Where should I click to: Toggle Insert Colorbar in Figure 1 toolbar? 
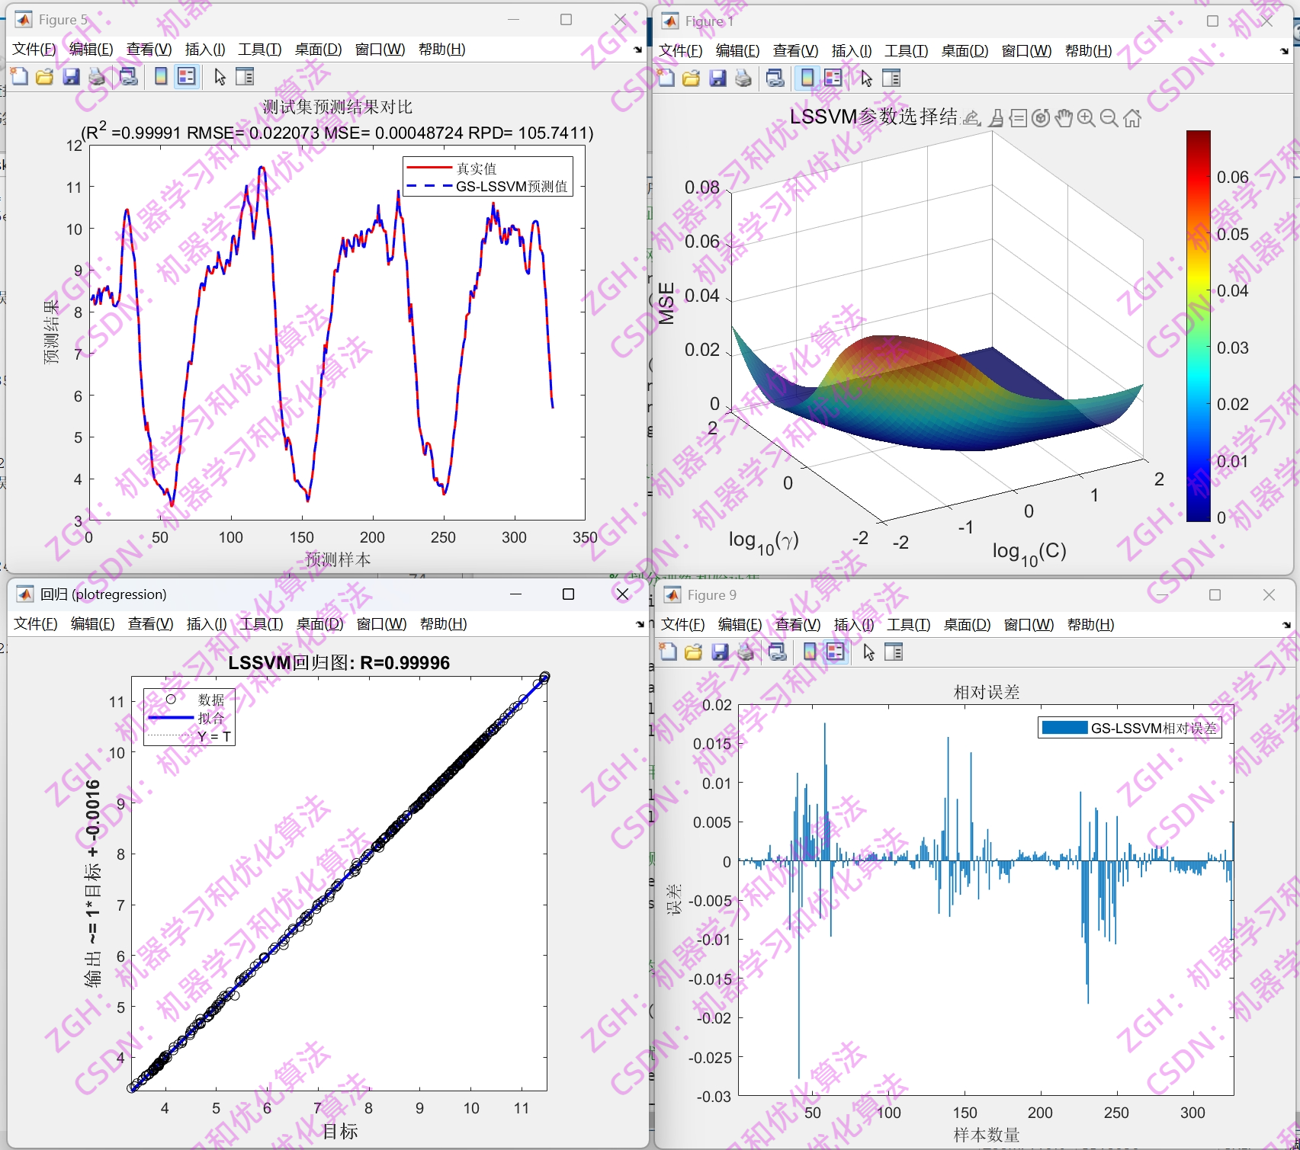pos(807,78)
